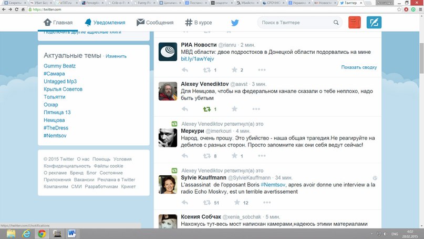Open trend Untagged Mp3
The image size is (424, 239).
(x=60, y=81)
